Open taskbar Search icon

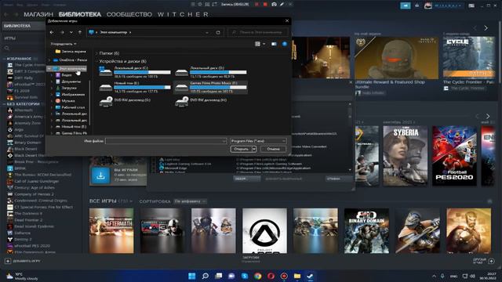click(x=206, y=276)
